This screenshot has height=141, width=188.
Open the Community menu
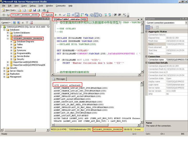click(61, 6)
